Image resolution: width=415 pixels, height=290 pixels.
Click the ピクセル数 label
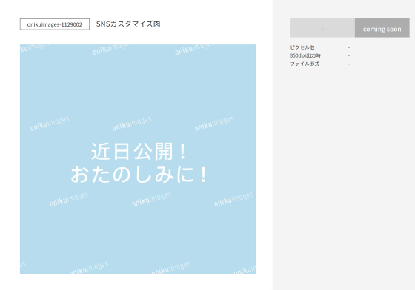(x=302, y=47)
